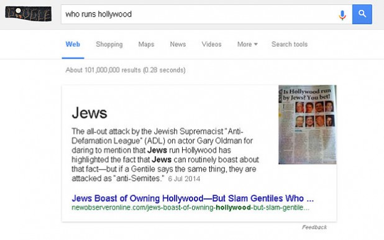Focus the search box with query text
The height and width of the screenshot is (240, 384).
point(206,14)
